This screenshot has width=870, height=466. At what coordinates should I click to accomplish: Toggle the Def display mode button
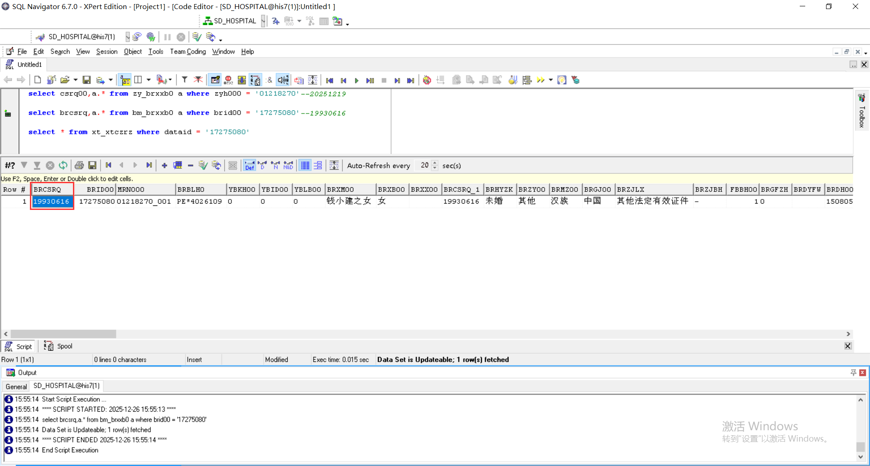(x=249, y=166)
